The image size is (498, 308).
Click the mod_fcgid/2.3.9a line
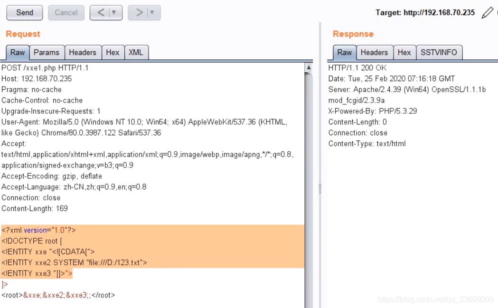[357, 100]
